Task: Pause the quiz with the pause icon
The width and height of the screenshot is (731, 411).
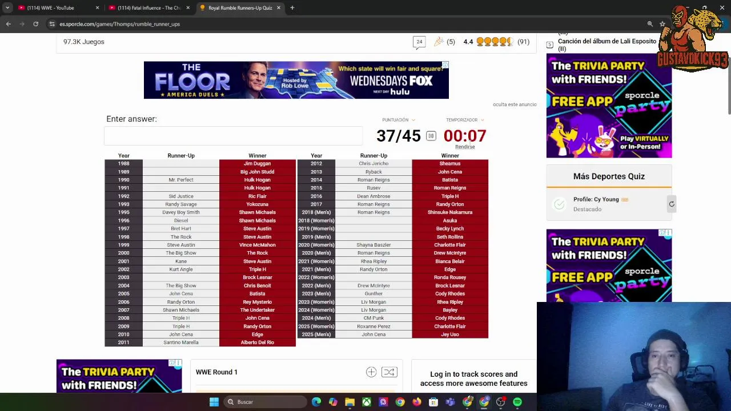Action: point(431,136)
